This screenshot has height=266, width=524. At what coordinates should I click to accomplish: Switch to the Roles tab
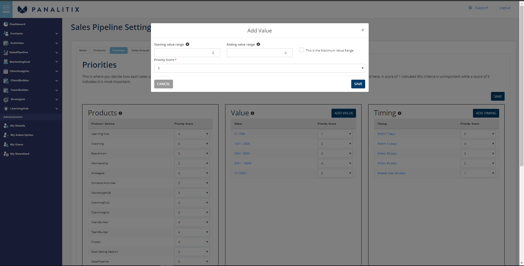tap(83, 50)
